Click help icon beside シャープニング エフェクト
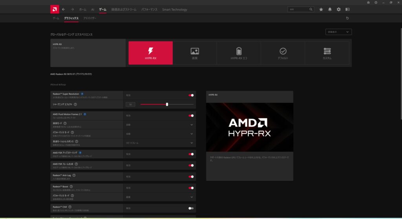 (x=75, y=104)
